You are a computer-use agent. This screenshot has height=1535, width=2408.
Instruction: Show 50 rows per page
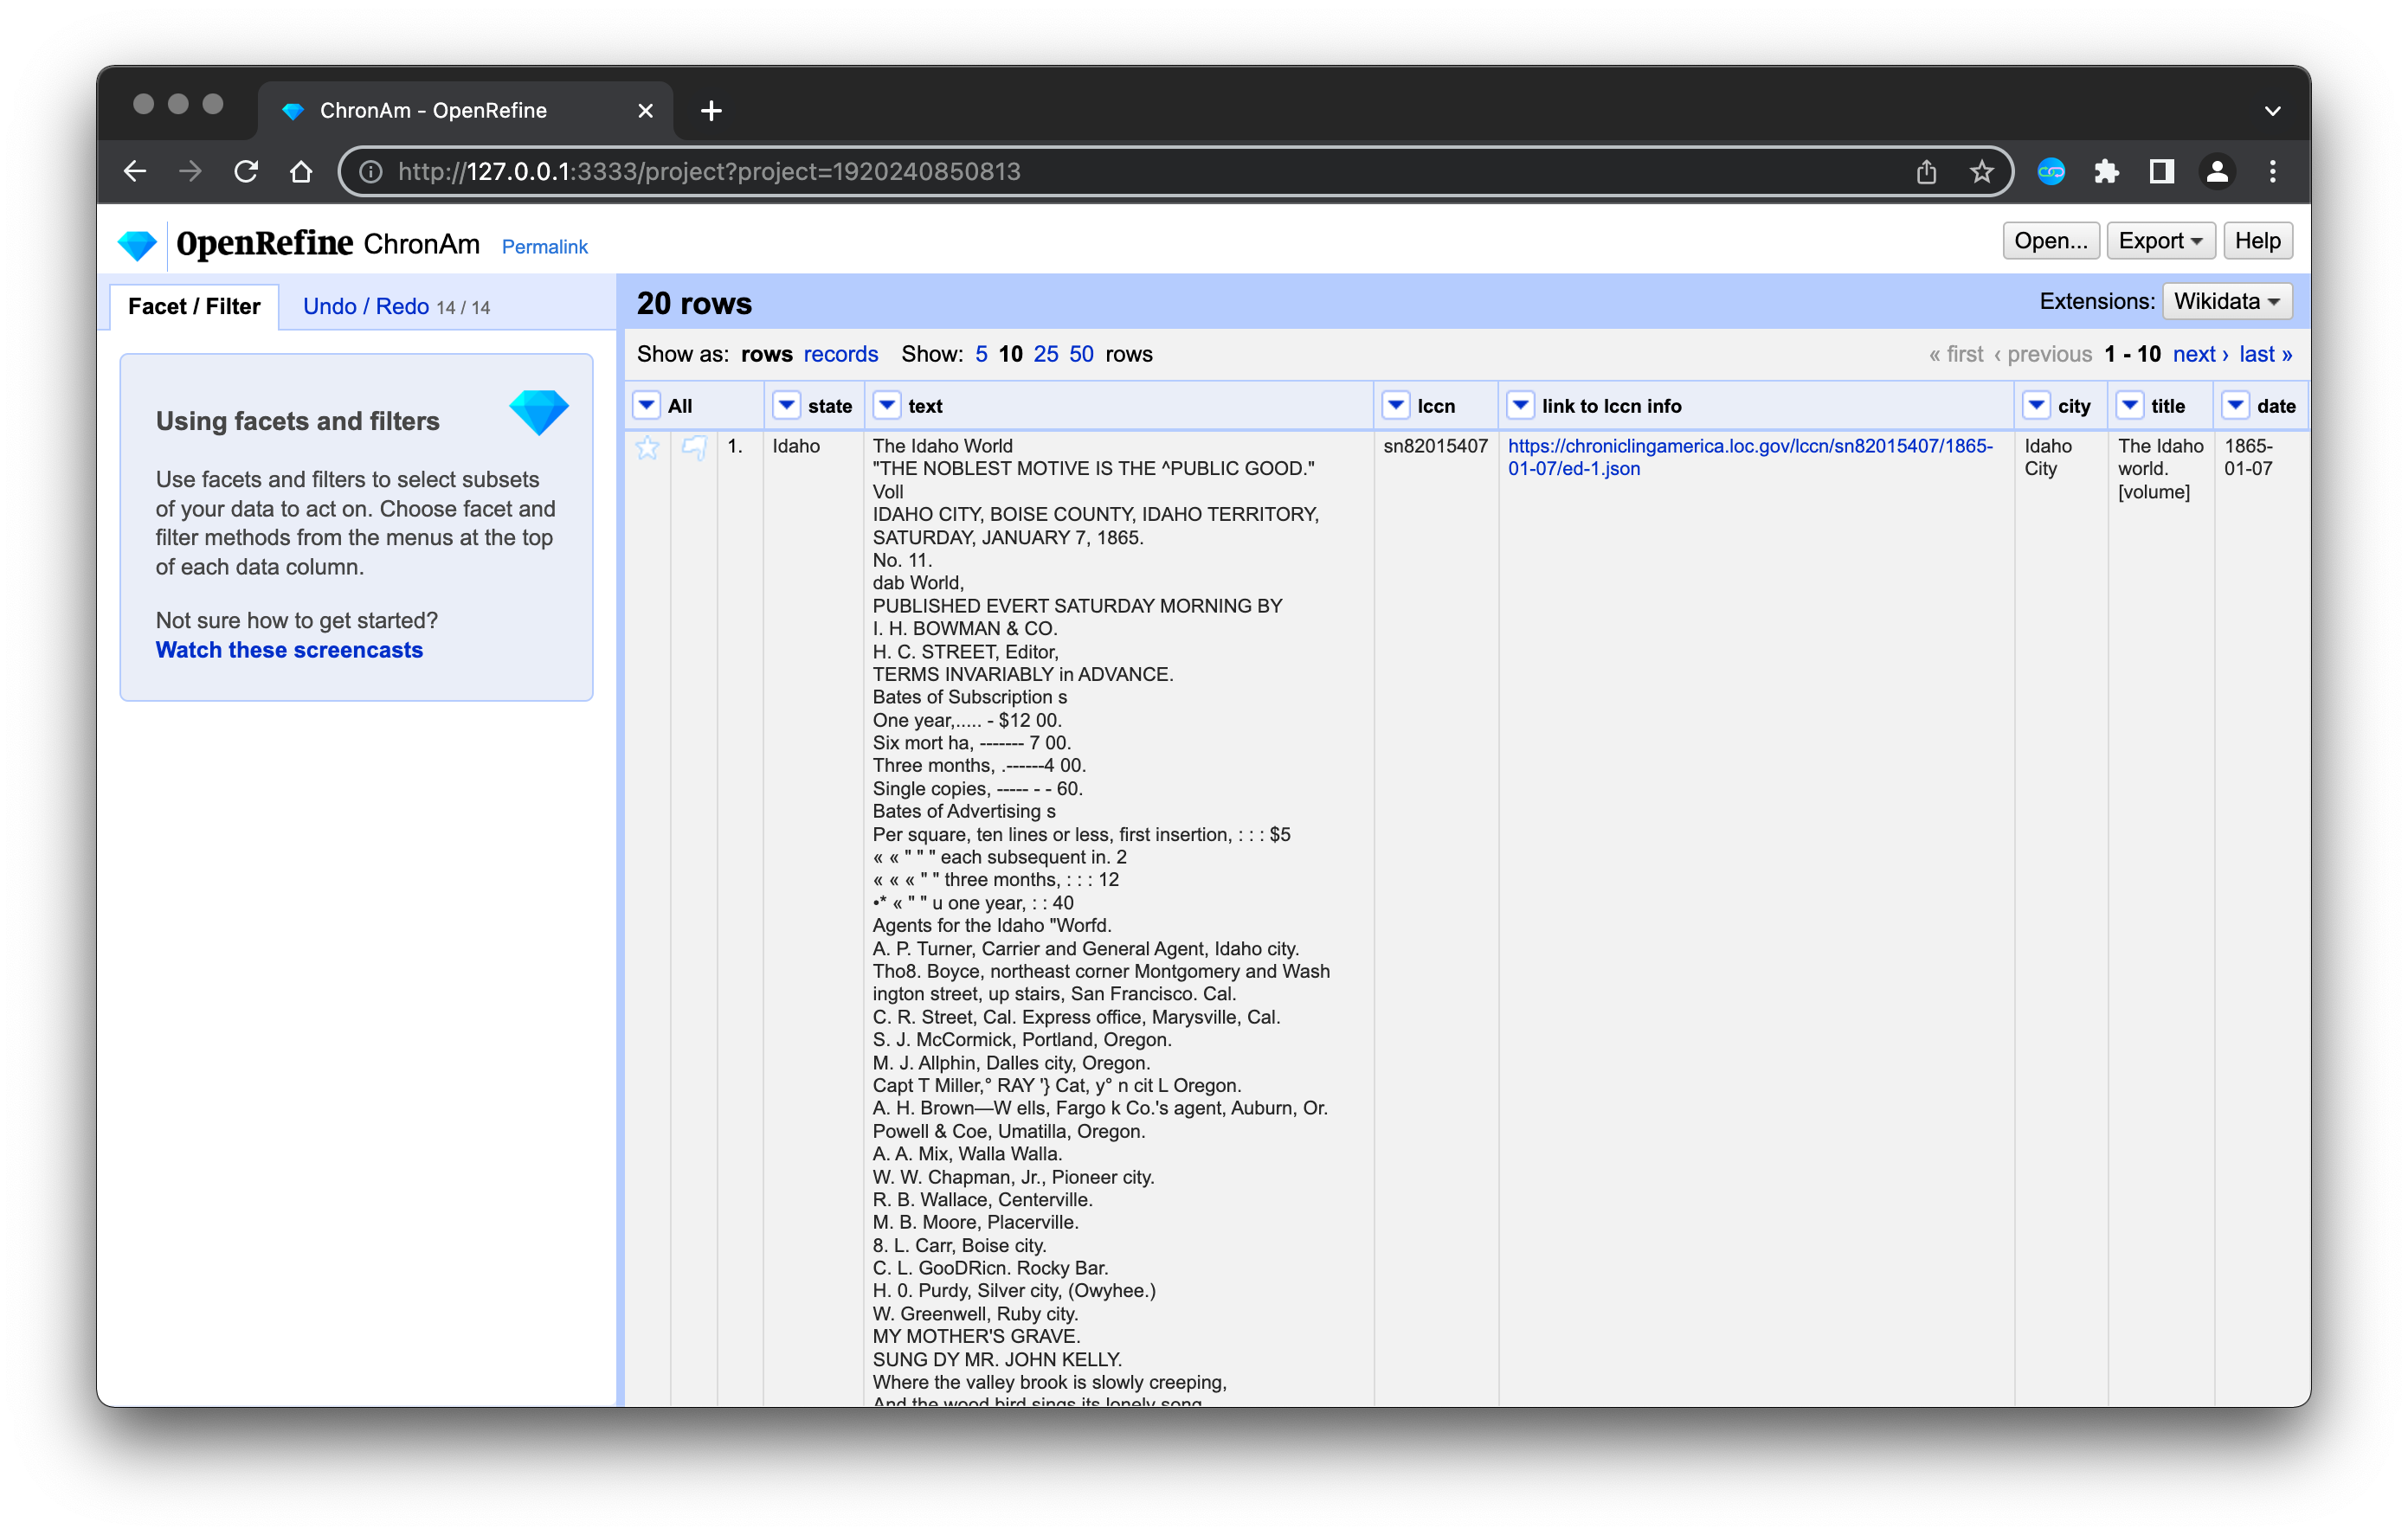tap(1081, 354)
